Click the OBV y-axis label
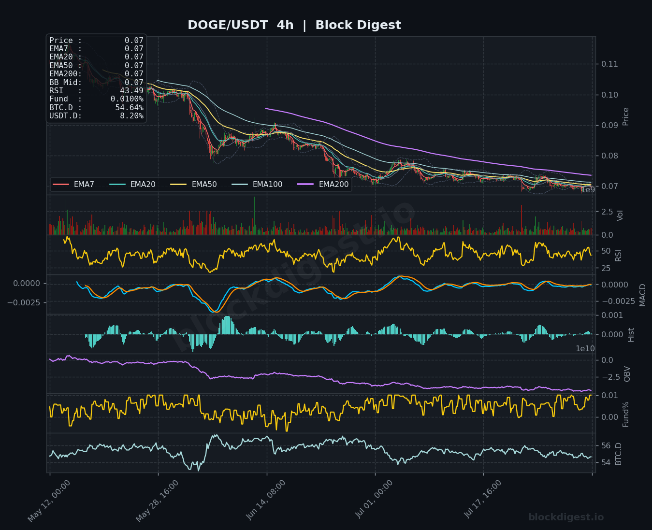Image resolution: width=652 pixels, height=530 pixels. 627,374
